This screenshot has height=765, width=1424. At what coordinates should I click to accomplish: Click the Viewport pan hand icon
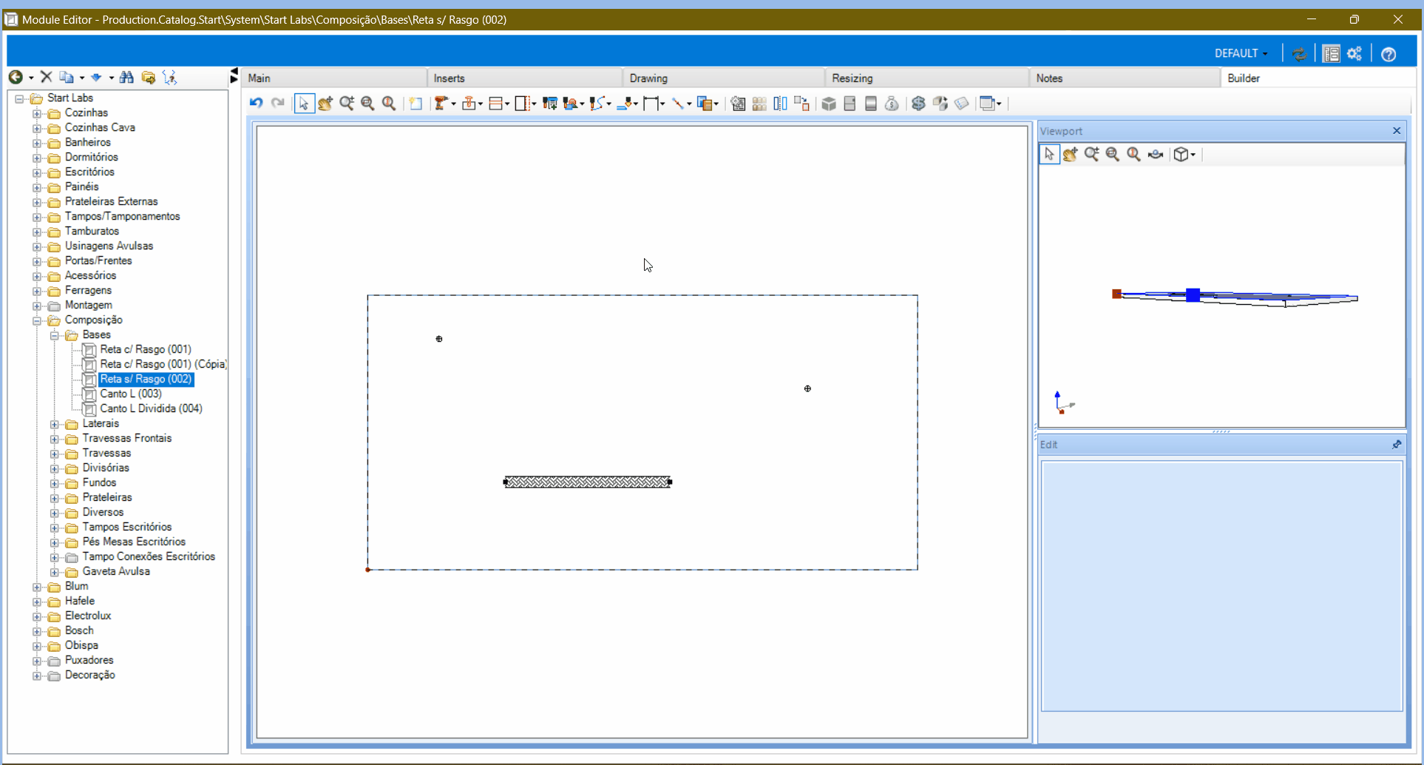click(1070, 155)
